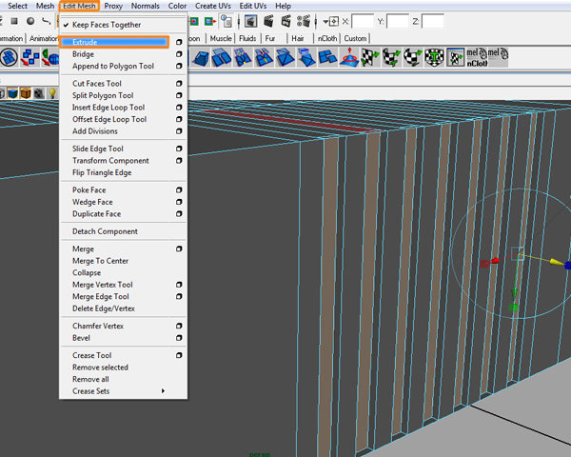Switch to the Fluids shelf tab
571x457 pixels.
[247, 38]
